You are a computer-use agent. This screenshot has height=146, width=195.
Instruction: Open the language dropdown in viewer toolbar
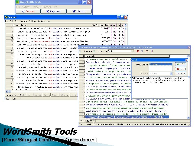point(132,51)
